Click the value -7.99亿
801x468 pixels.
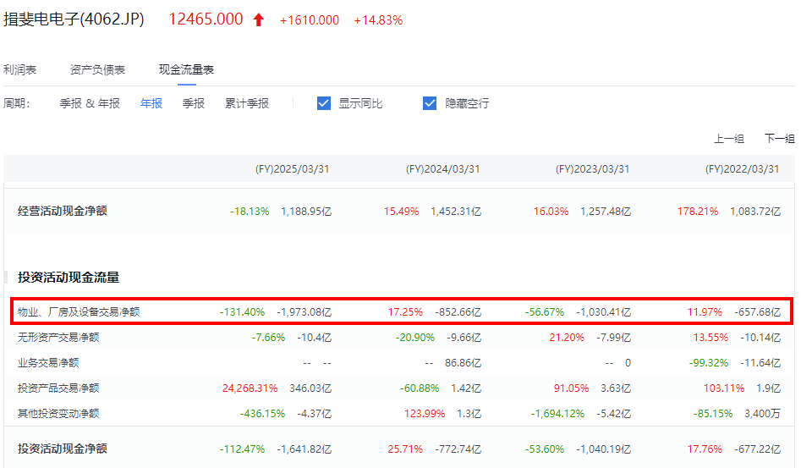[613, 338]
